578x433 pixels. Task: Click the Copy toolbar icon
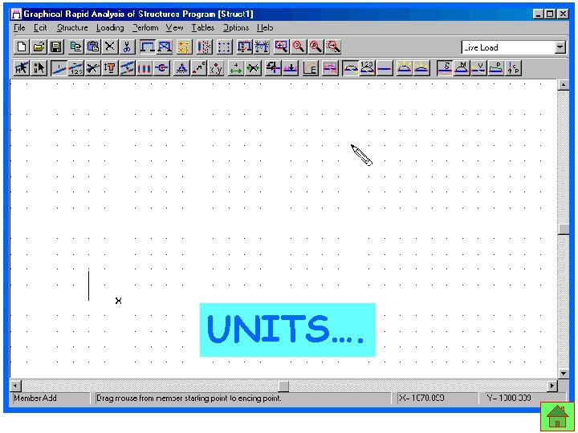tap(76, 47)
